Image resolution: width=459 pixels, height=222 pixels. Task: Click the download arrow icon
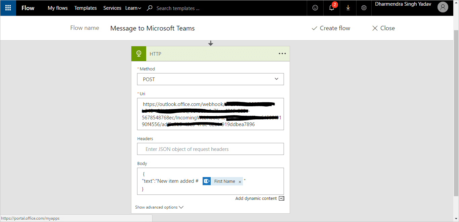point(348,8)
